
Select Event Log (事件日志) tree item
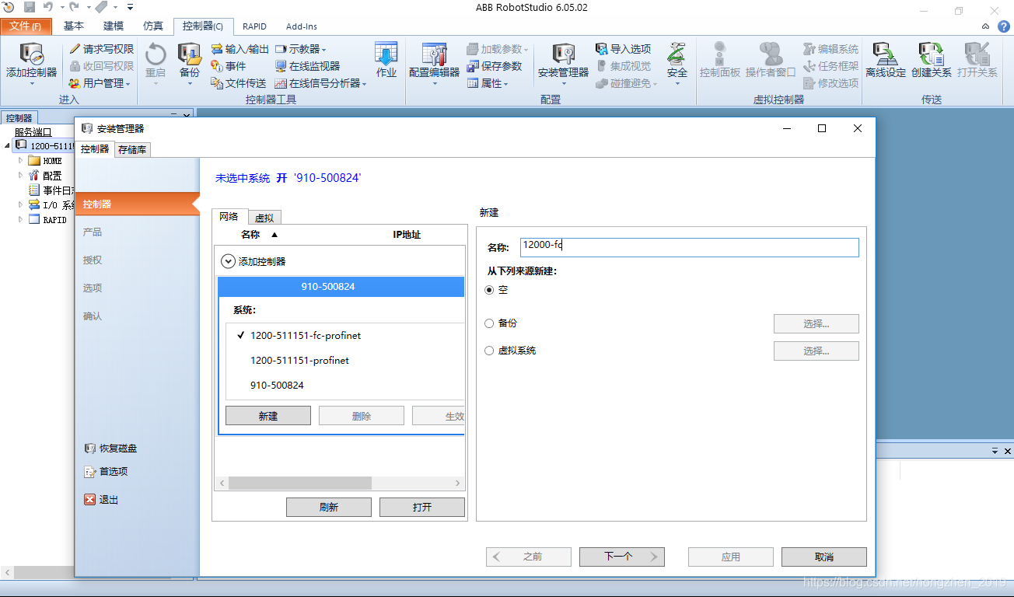(x=52, y=190)
